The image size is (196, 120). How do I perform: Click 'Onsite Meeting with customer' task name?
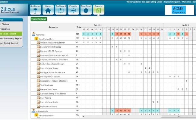tap(52, 43)
